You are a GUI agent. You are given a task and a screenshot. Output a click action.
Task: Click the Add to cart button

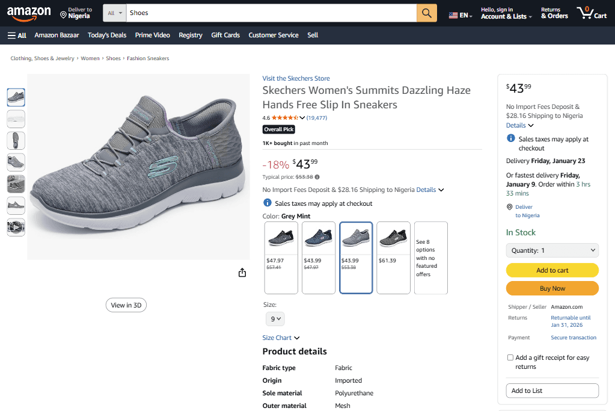pos(552,270)
